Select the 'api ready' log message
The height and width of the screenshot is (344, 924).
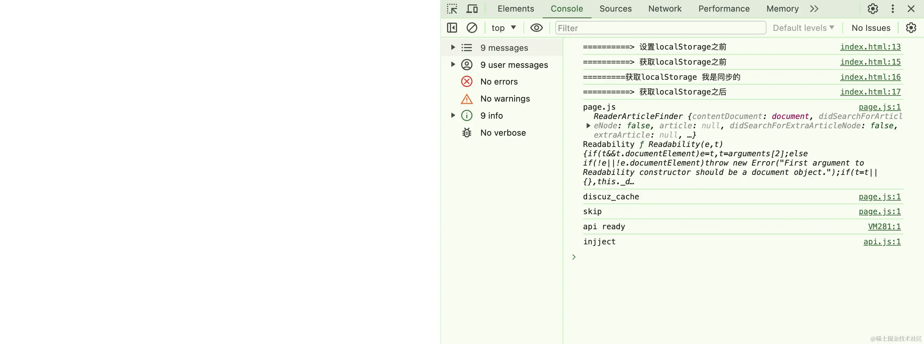pyautogui.click(x=604, y=227)
